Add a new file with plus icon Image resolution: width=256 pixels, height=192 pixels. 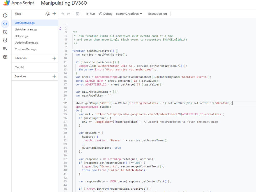[x=54, y=14]
